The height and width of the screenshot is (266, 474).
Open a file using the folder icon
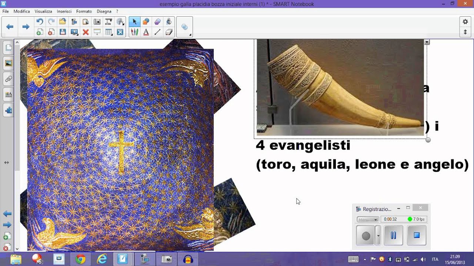pos(63,21)
